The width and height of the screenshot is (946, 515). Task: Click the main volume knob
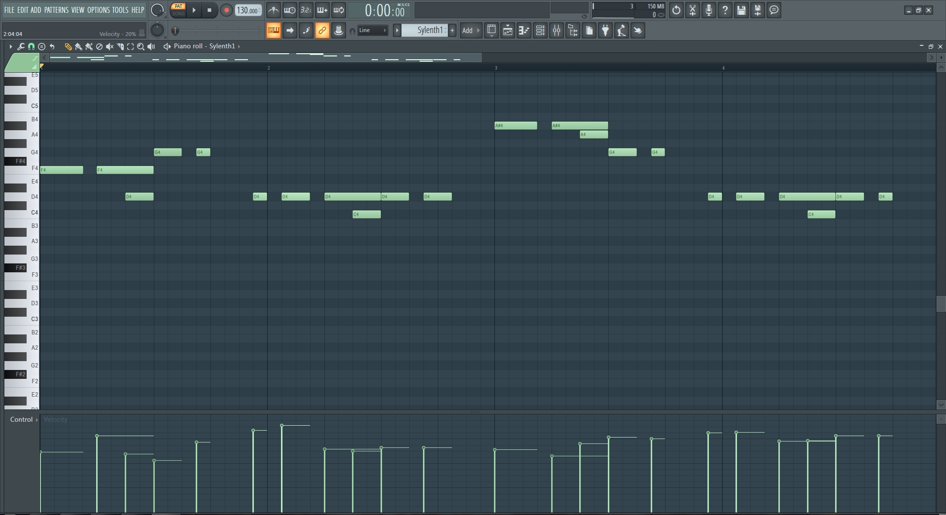pyautogui.click(x=157, y=10)
